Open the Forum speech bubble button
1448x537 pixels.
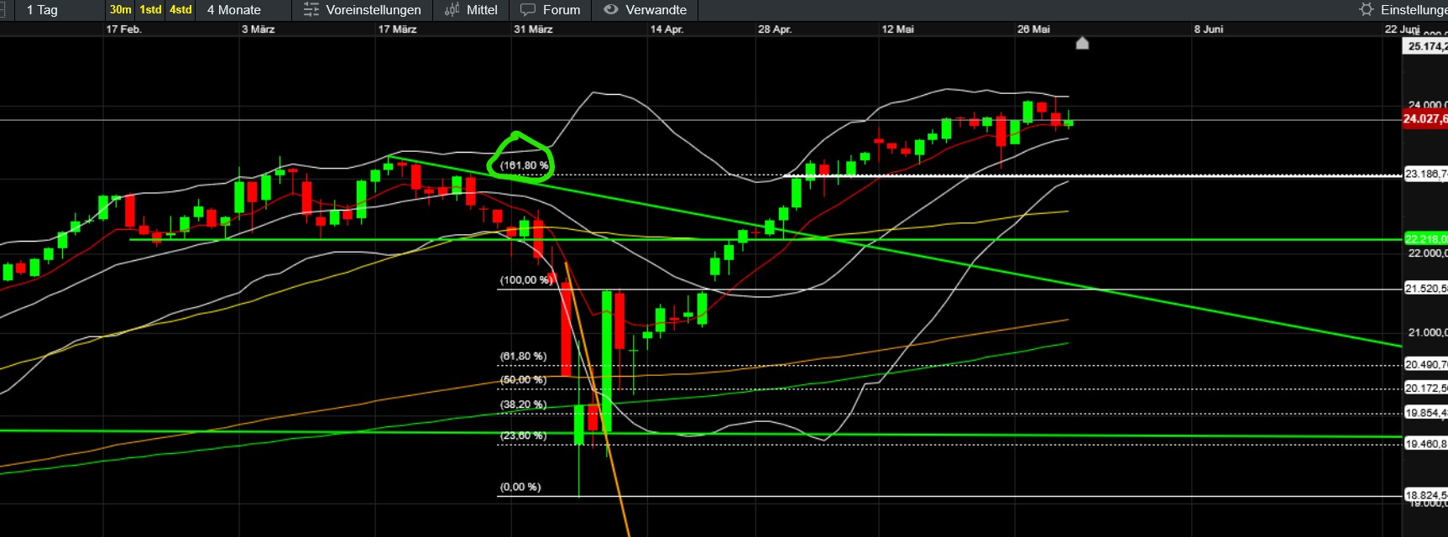pyautogui.click(x=551, y=10)
